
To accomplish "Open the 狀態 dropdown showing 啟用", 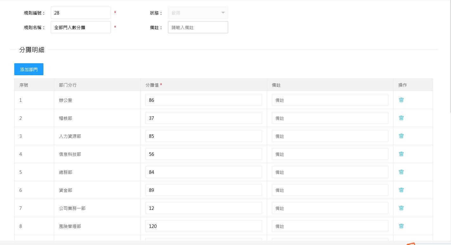I will point(198,13).
